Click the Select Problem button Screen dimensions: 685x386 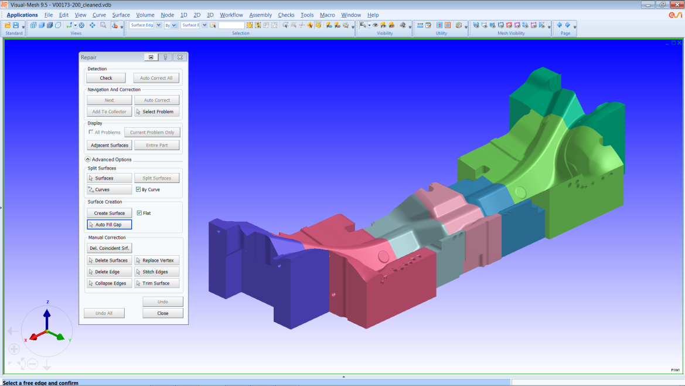point(157,111)
